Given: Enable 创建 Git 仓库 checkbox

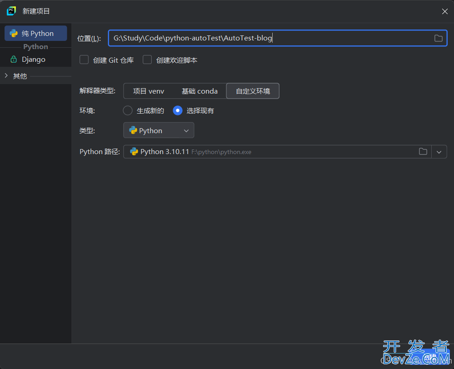Looking at the screenshot, I should pyautogui.click(x=84, y=60).
